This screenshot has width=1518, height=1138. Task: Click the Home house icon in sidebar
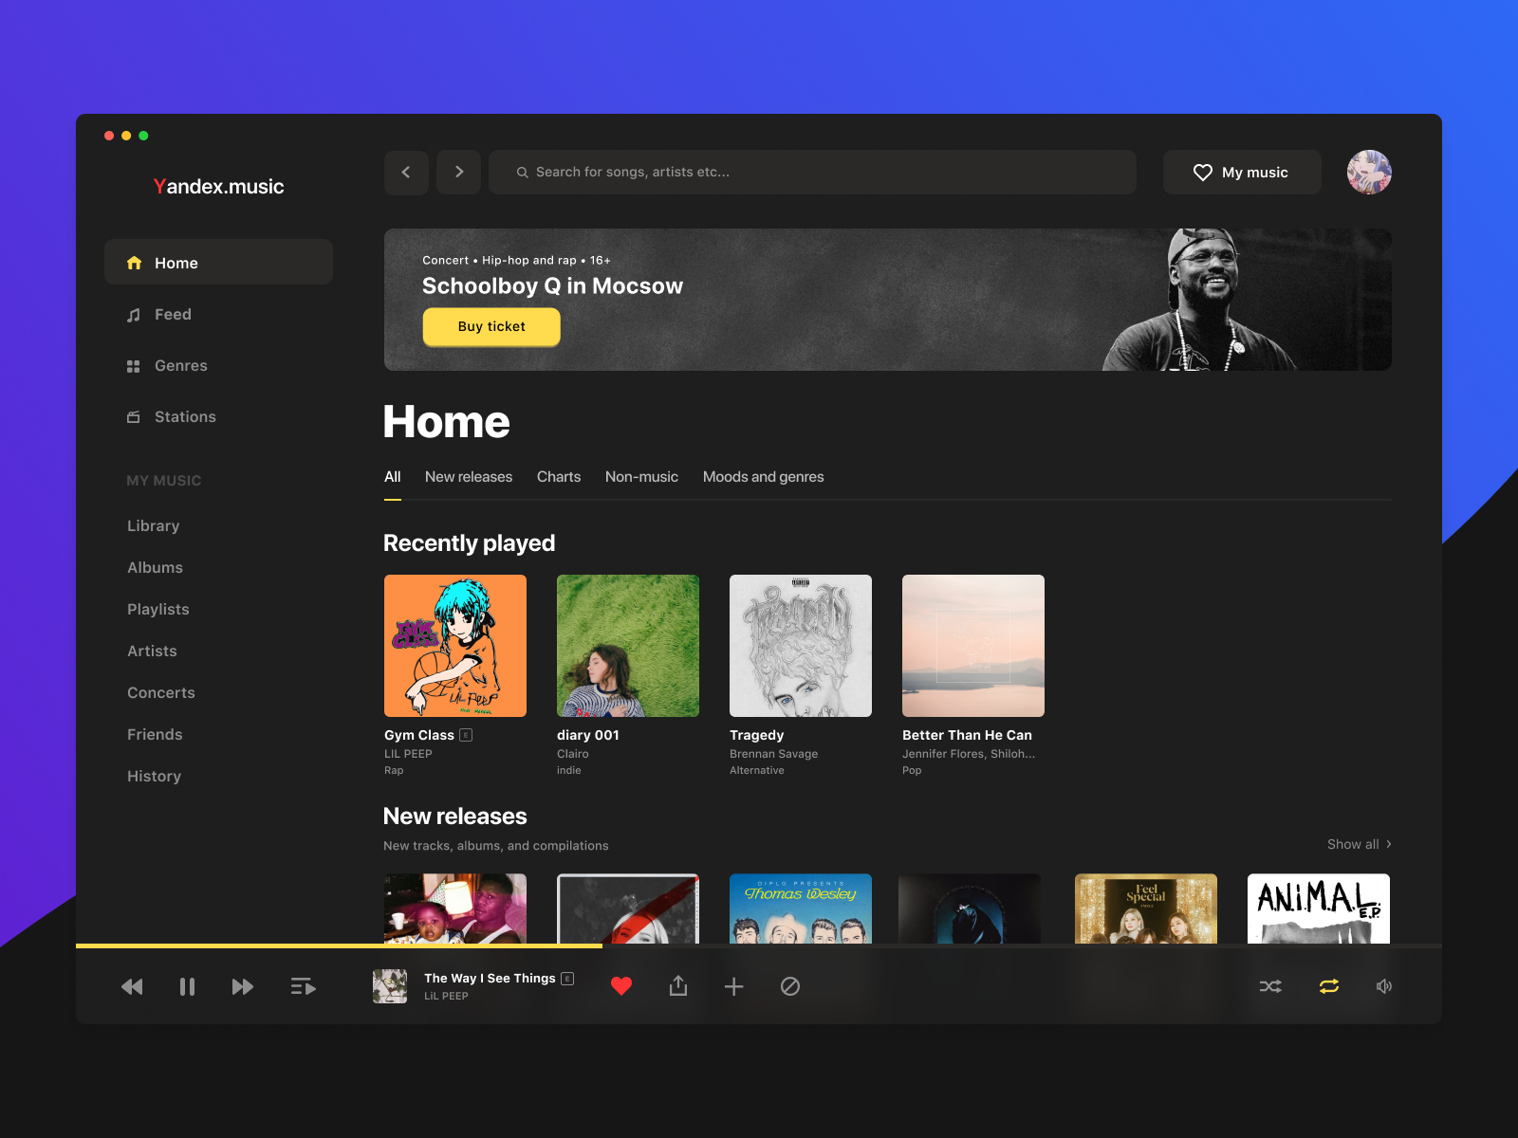point(134,263)
